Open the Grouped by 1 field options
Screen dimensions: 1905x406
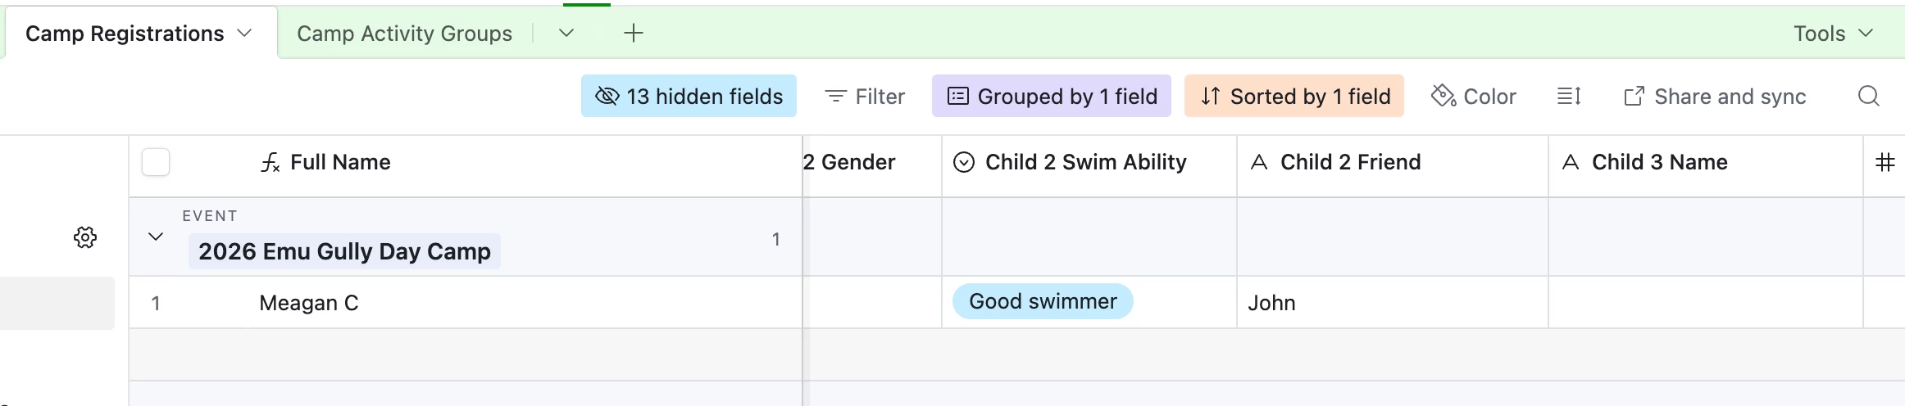(1052, 97)
